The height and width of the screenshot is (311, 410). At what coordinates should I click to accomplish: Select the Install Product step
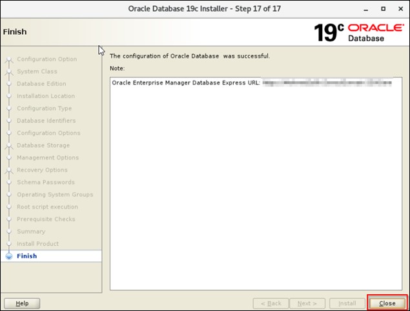point(37,243)
